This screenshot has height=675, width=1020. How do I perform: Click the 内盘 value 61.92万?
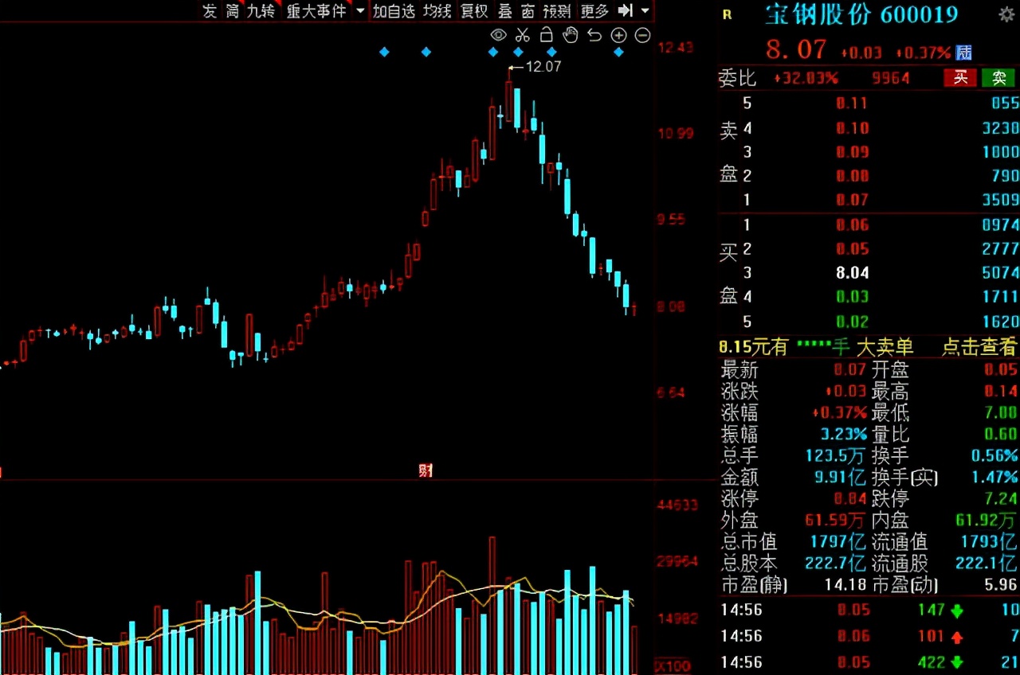click(x=987, y=521)
